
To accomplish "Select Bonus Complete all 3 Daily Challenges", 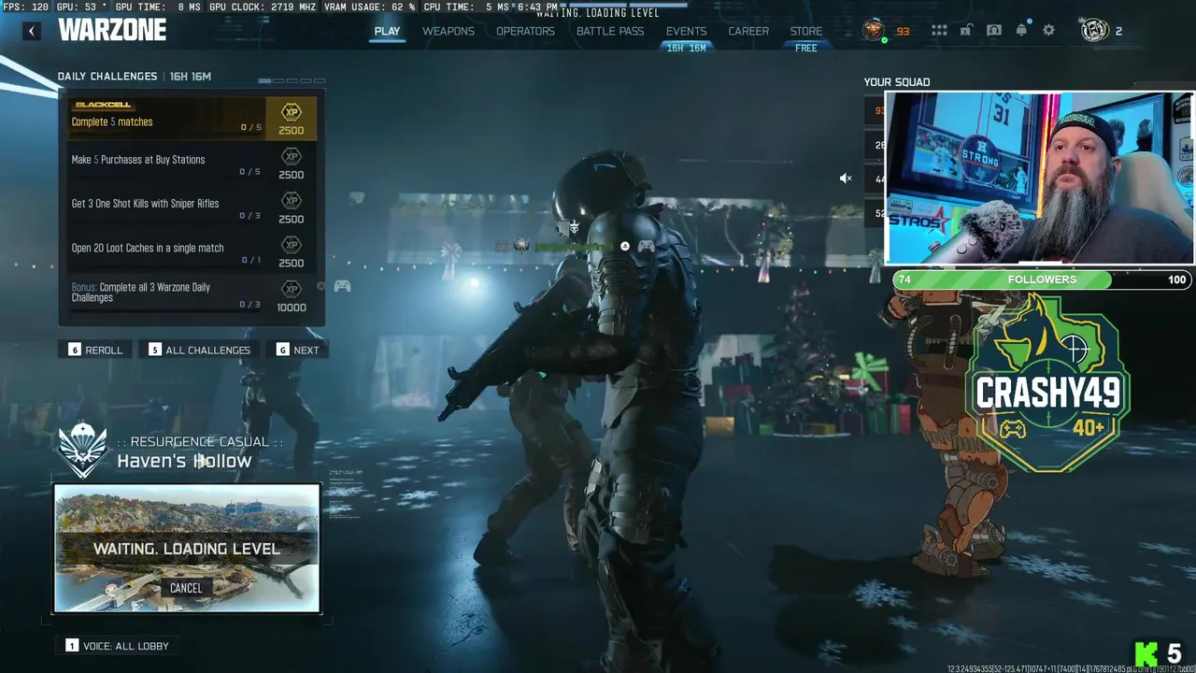I will pyautogui.click(x=192, y=294).
